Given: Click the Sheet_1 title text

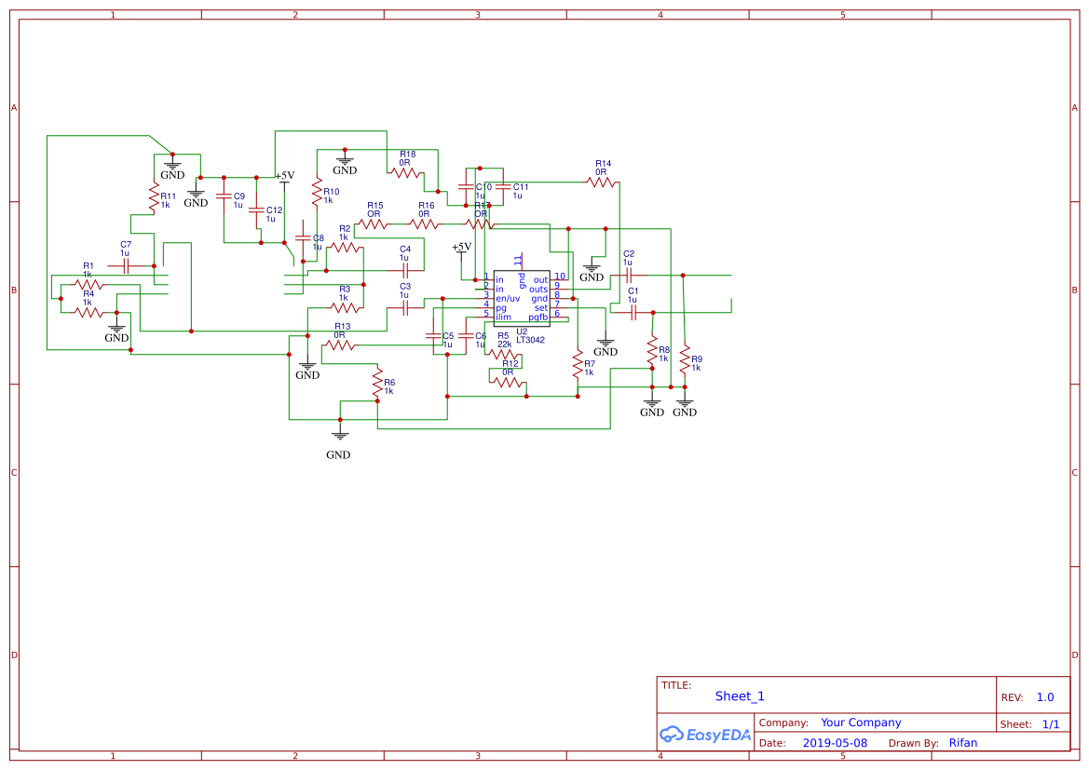Looking at the screenshot, I should coord(739,696).
